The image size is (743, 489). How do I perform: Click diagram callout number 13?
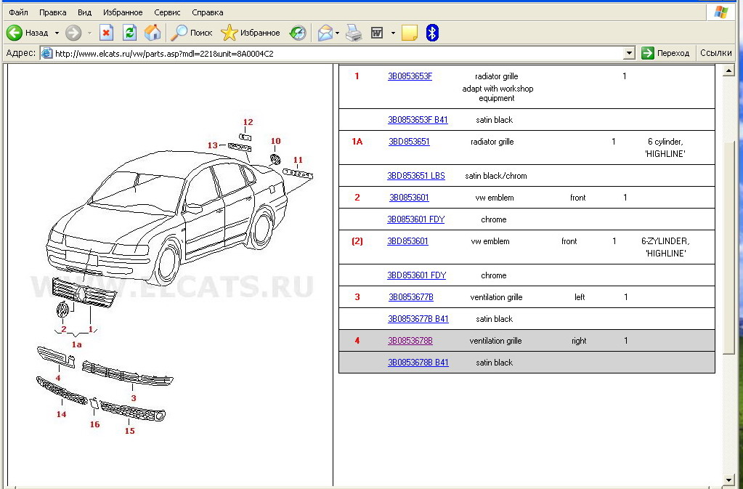pos(212,145)
